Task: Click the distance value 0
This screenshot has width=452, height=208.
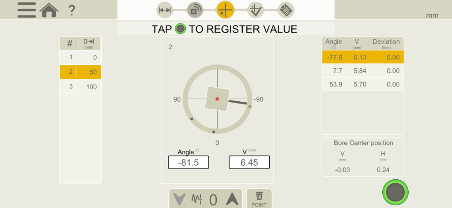Action: pos(95,58)
